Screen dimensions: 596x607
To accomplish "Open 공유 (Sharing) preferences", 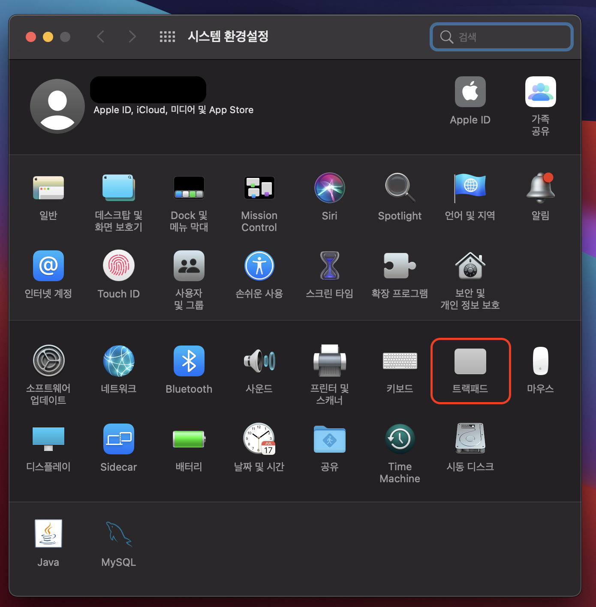I will (330, 439).
